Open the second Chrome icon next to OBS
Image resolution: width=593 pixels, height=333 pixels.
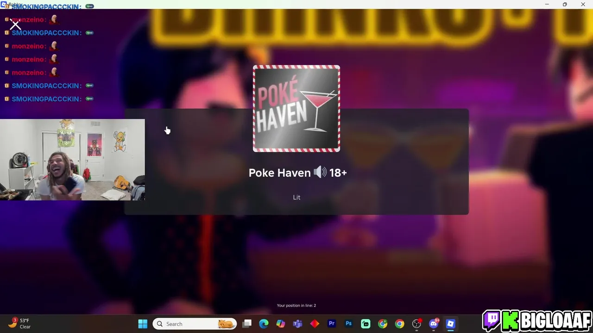coord(399,324)
